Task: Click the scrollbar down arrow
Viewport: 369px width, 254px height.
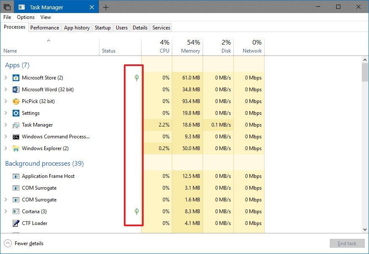Action: point(365,230)
